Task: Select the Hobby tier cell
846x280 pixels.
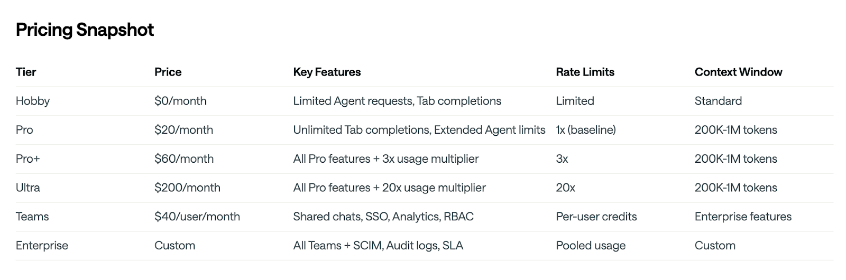Action: click(x=33, y=101)
